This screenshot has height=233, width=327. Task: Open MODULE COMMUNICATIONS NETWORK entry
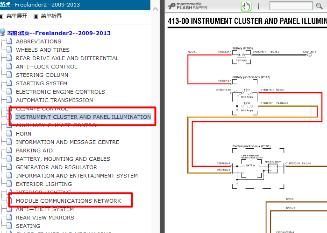tap(68, 201)
